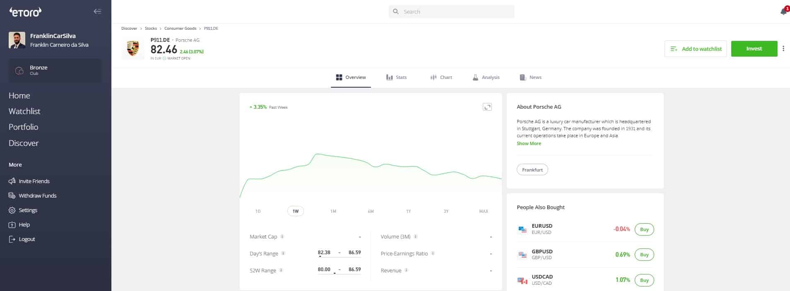Viewport: 790px width, 291px height.
Task: Click the Frankfurt tag
Action: (532, 170)
